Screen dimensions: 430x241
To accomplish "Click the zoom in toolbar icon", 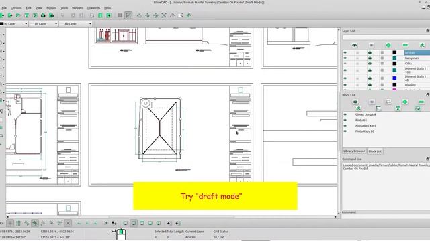I will 148,15.
